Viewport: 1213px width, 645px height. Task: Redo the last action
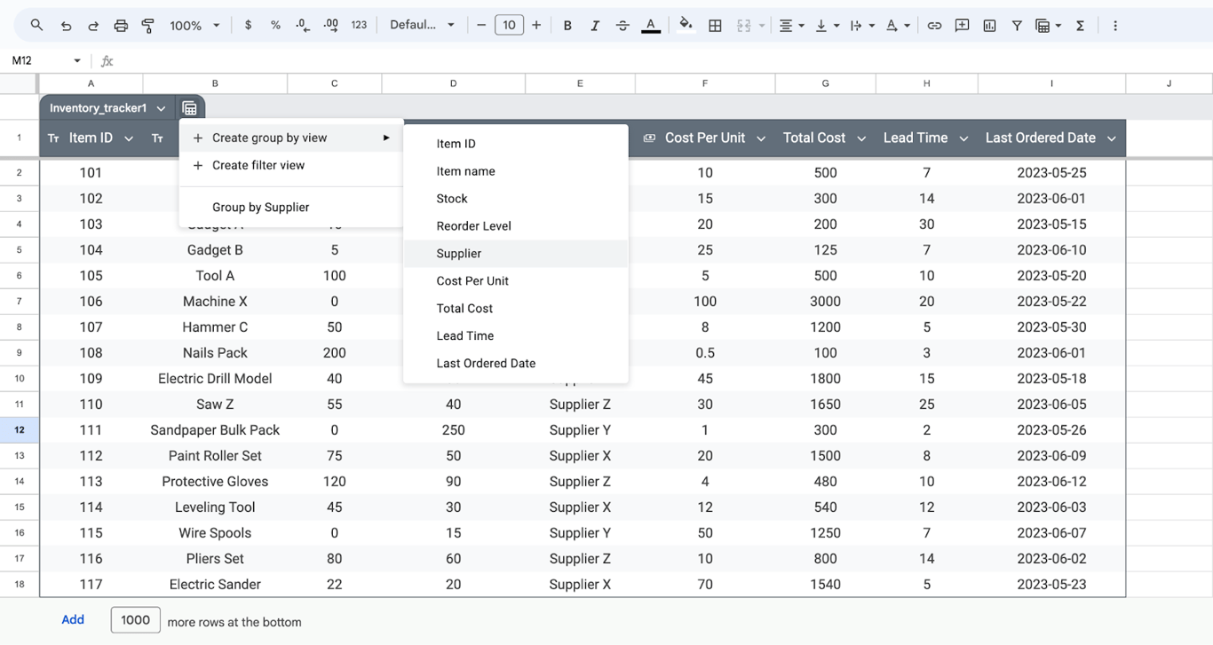[93, 26]
